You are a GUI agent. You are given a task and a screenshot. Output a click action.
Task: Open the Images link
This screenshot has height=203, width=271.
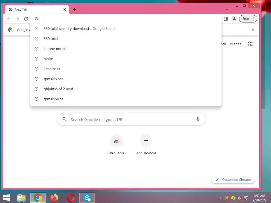click(235, 44)
